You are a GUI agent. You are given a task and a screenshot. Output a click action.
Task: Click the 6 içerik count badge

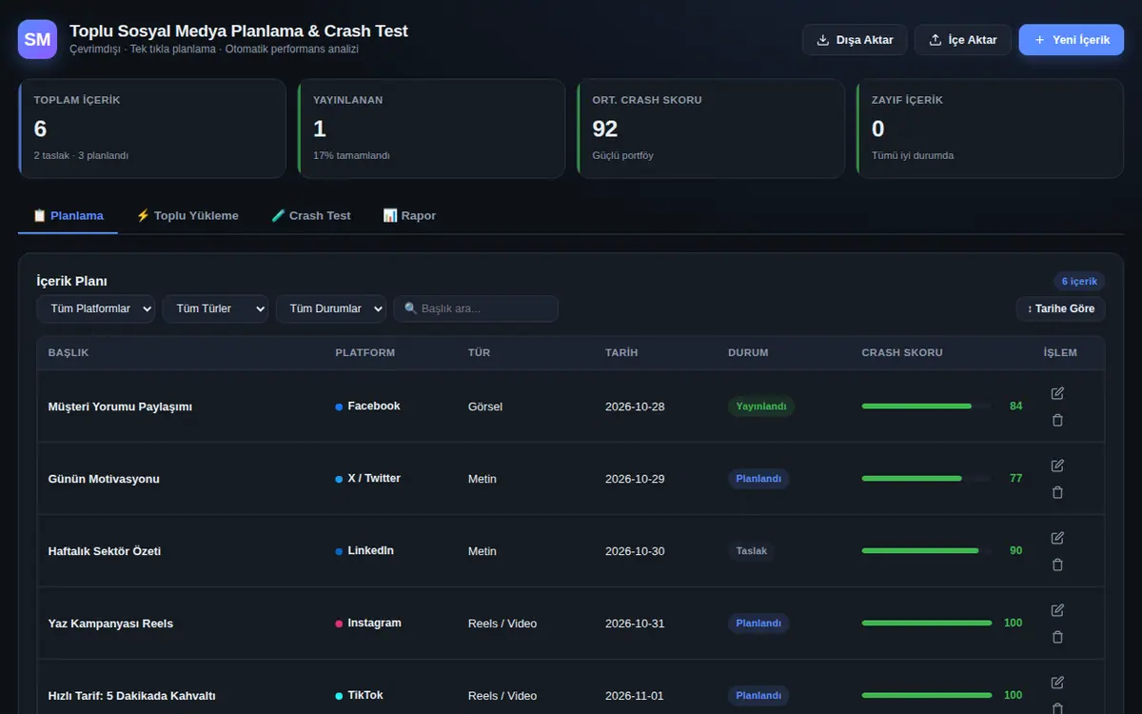click(1079, 281)
